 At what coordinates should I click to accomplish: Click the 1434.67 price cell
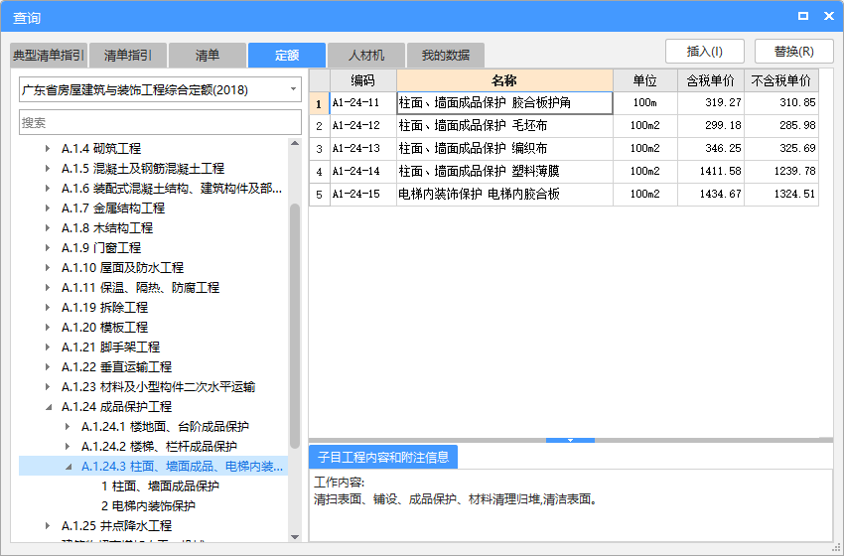click(x=711, y=195)
